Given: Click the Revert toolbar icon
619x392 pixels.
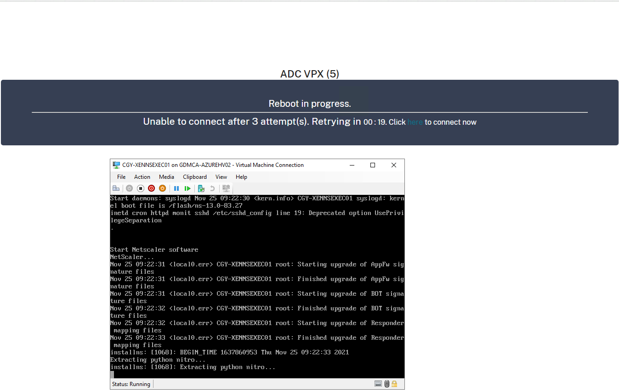Looking at the screenshot, I should click(212, 188).
